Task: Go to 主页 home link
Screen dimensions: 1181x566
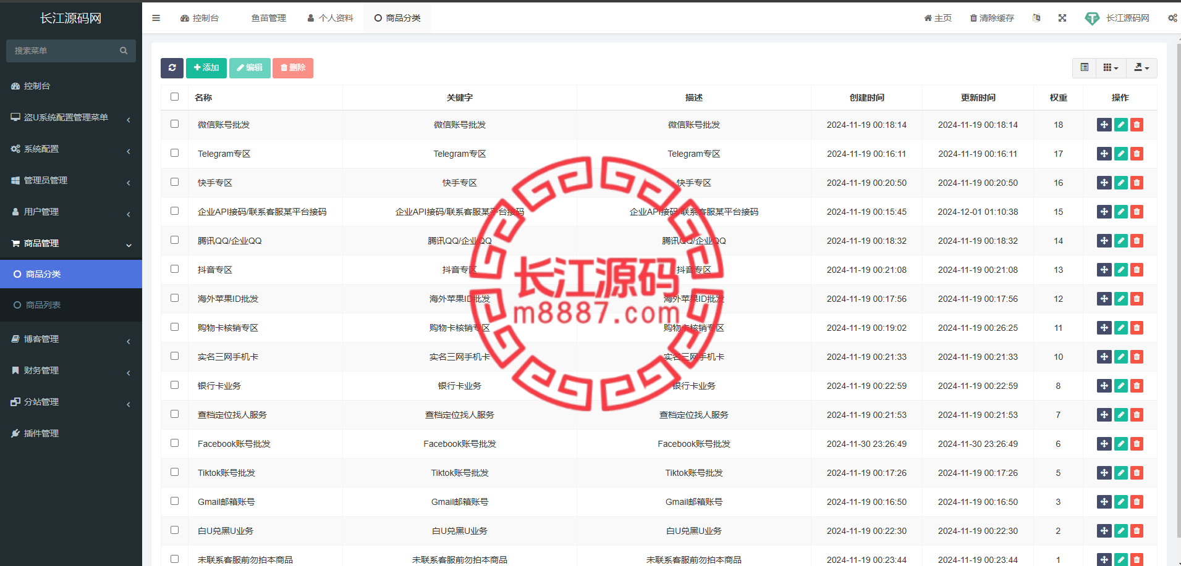Action: (x=938, y=18)
